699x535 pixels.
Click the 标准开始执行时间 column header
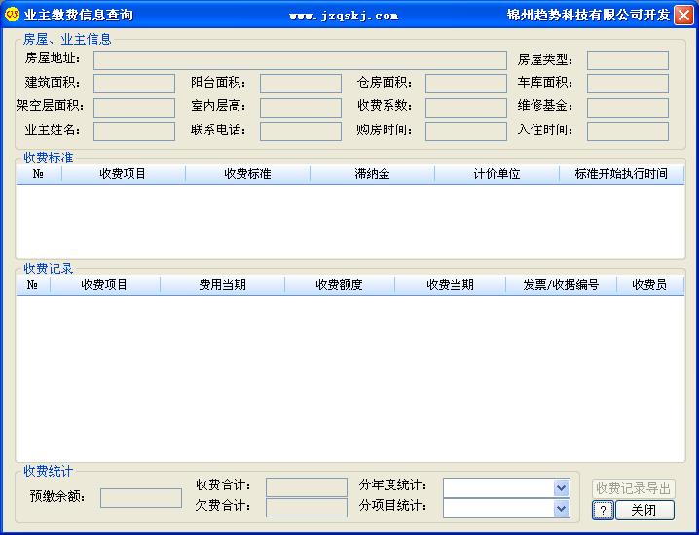tap(621, 174)
